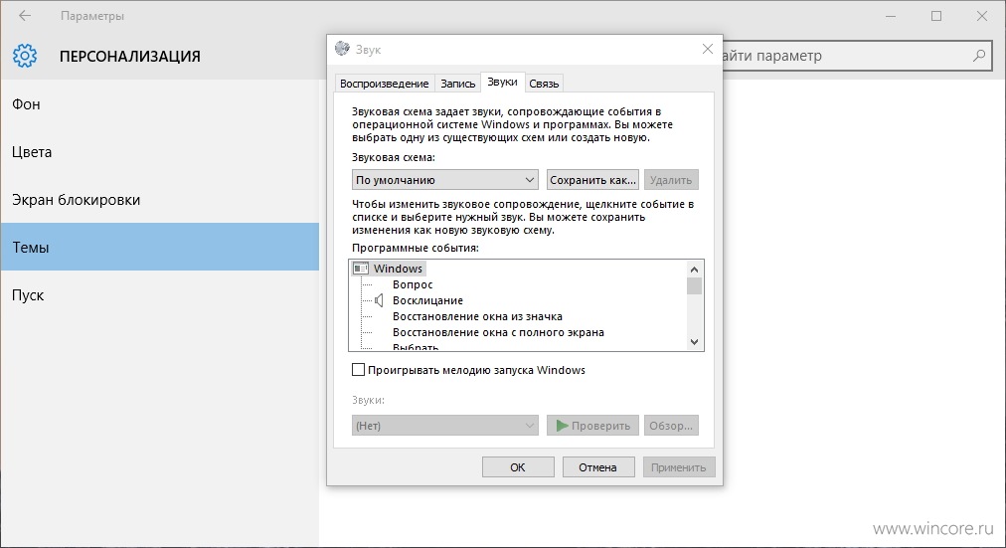Switch to the Запись tab
Screen dimensions: 1006x548
(x=457, y=84)
